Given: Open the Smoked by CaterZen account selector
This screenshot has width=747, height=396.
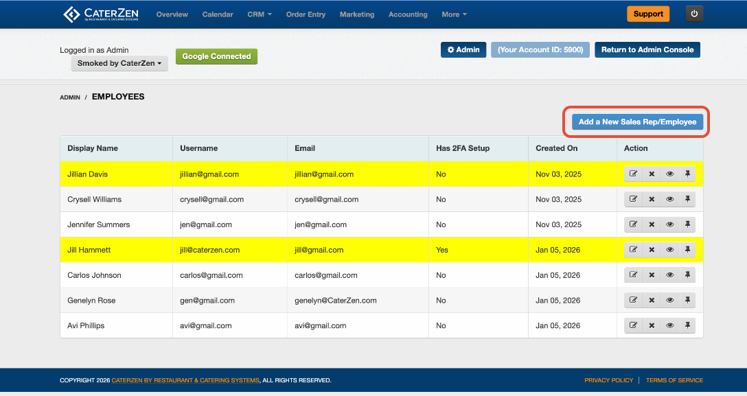Looking at the screenshot, I should (119, 63).
